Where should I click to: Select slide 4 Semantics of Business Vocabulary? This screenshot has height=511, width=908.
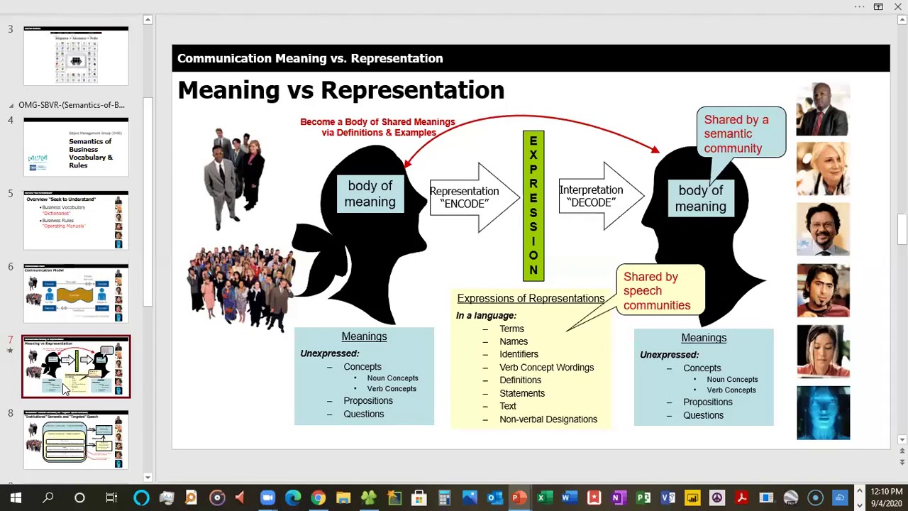point(76,147)
